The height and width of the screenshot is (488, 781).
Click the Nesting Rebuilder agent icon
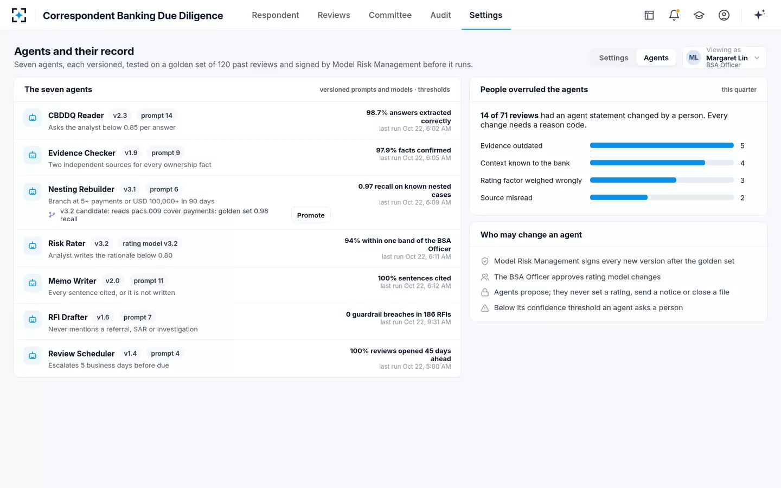pos(33,191)
